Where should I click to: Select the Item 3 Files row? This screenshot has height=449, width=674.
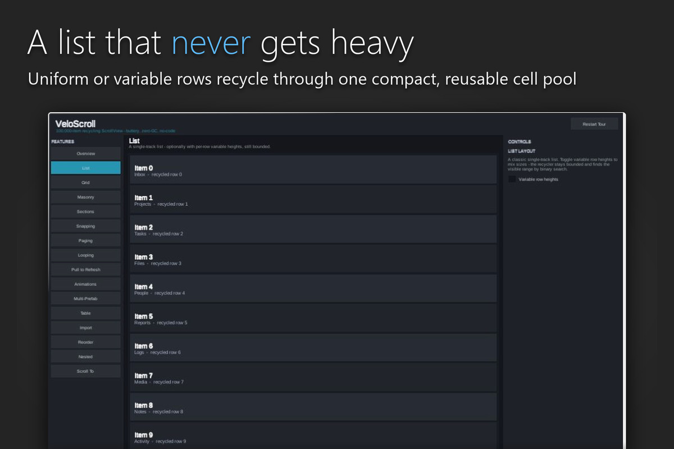coord(313,259)
